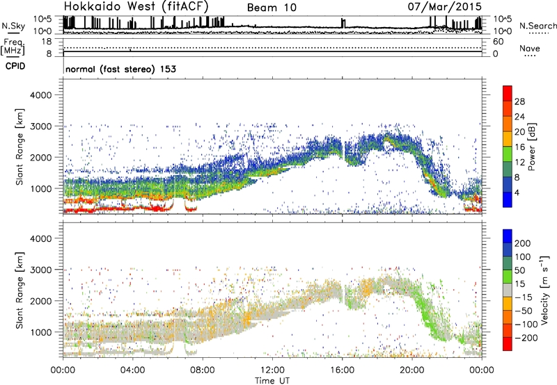The width and height of the screenshot is (557, 385).
Task: Select the '4000' tick in the velocity panel
Action: point(40,238)
